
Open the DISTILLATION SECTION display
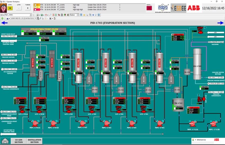pyautogui.click(x=34, y=141)
